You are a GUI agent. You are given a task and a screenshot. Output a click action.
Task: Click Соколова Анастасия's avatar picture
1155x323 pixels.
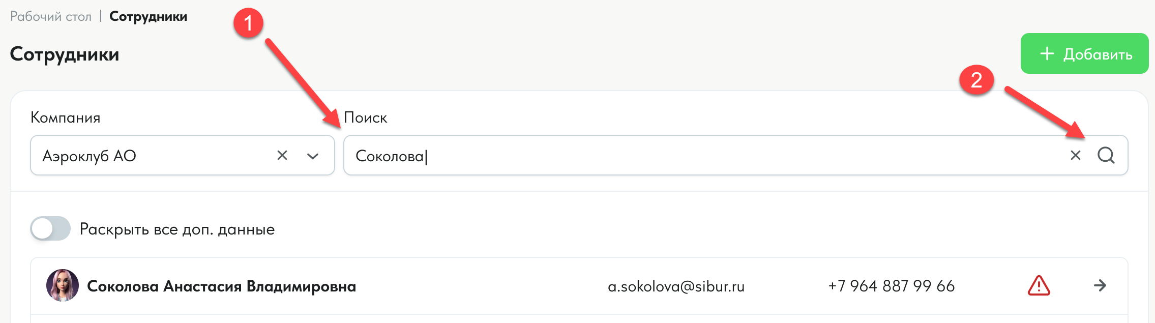(x=63, y=285)
